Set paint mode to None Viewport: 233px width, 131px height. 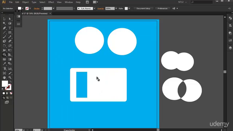(x=11, y=93)
